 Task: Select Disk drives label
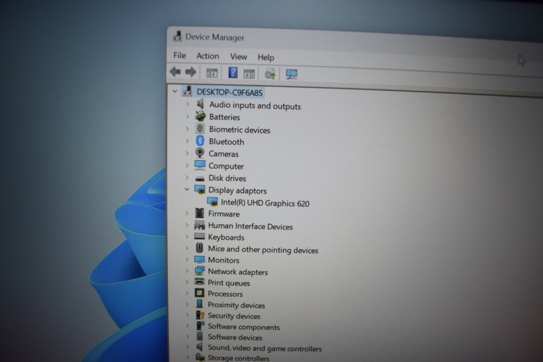[227, 178]
